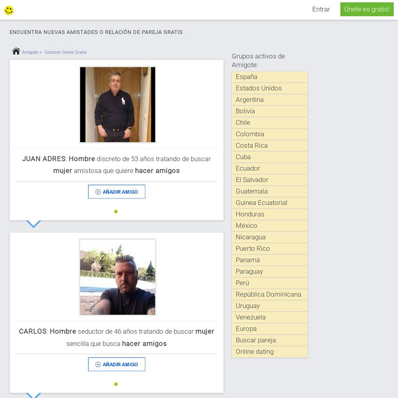
Task: Open the Perú group
Action: pyautogui.click(x=270, y=283)
